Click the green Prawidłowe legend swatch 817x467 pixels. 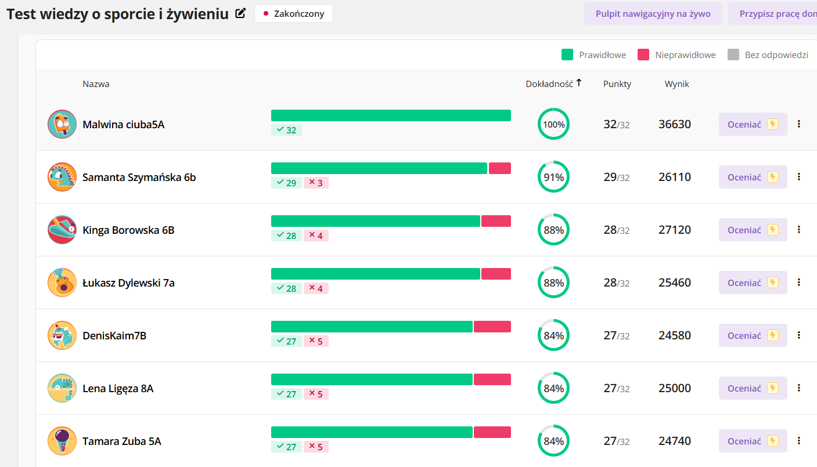point(567,55)
